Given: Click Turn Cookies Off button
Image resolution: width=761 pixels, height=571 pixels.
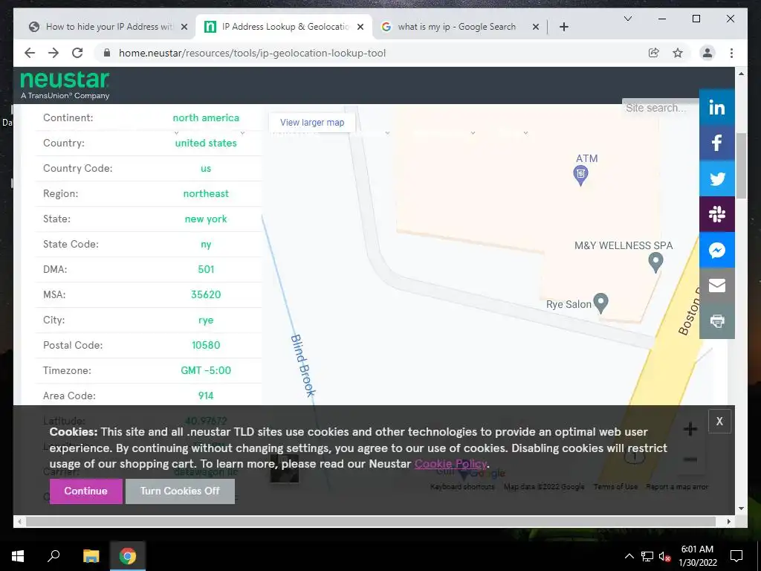Looking at the screenshot, I should (x=180, y=491).
